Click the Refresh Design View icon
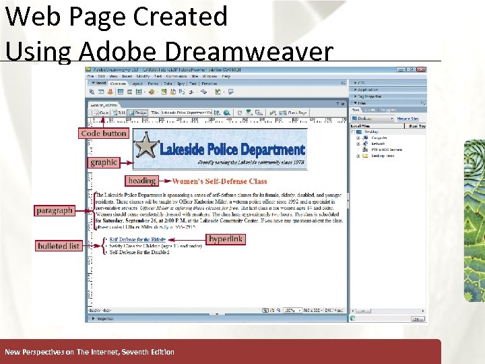 tap(239, 113)
